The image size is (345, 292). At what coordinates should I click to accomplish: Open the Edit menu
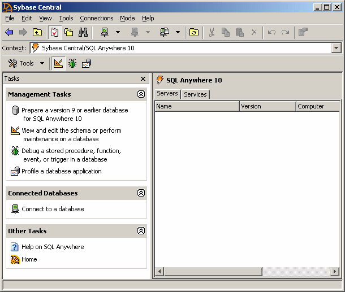[27, 18]
